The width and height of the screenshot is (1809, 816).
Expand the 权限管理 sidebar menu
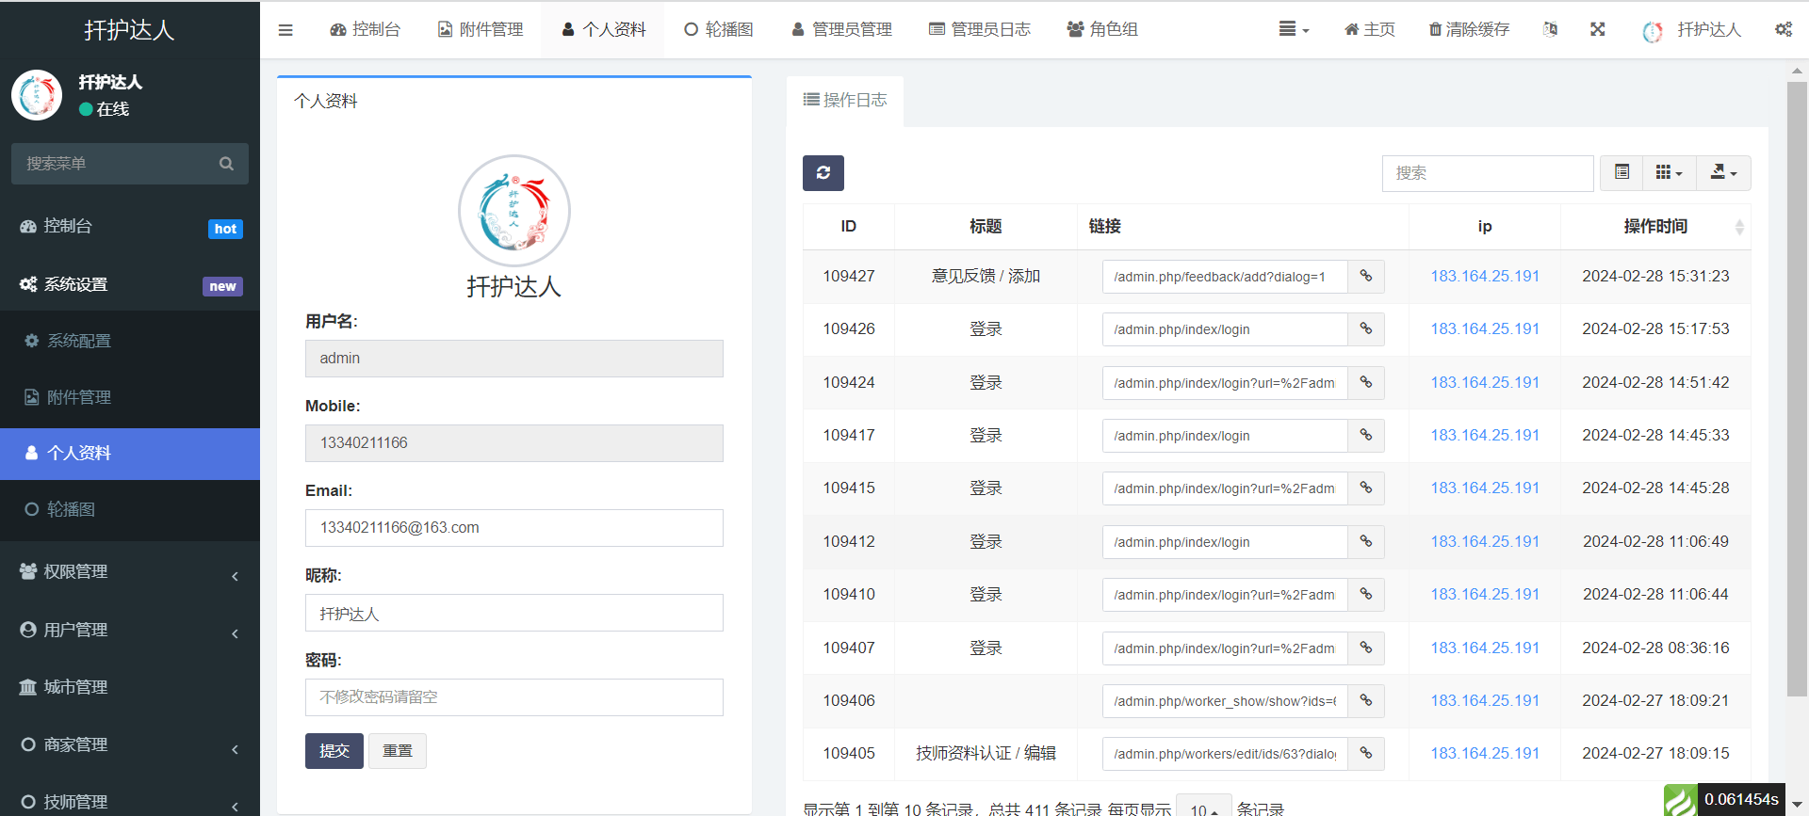point(129,572)
